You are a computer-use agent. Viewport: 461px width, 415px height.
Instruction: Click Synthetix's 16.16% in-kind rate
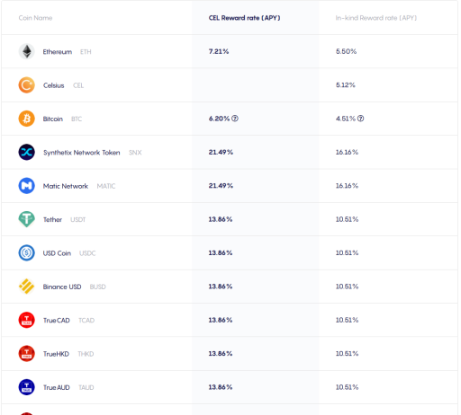347,152
